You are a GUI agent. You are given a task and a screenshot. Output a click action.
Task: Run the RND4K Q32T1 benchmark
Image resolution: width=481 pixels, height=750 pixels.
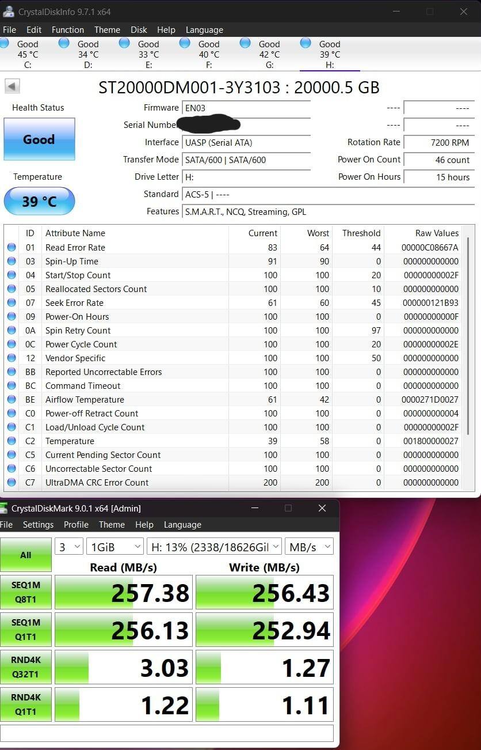pos(26,667)
